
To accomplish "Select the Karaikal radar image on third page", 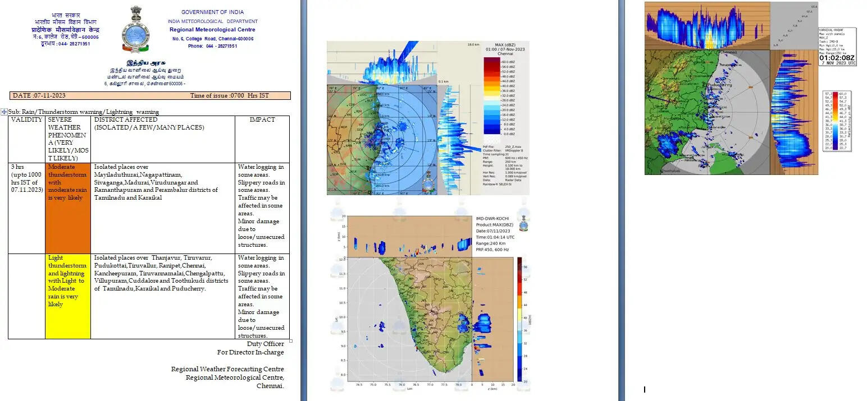I will [x=730, y=88].
